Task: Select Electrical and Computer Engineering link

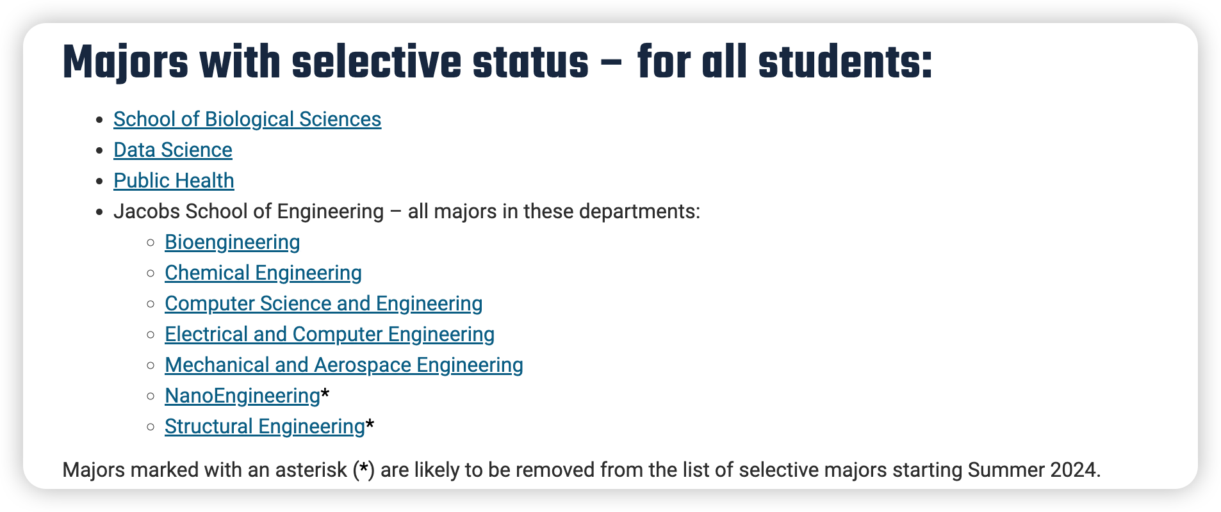Action: pyautogui.click(x=329, y=334)
